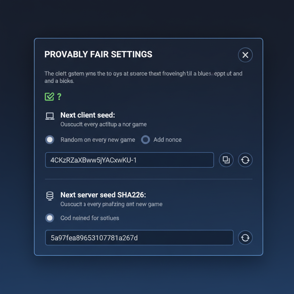The width and height of the screenshot is (294, 294).
Task: Click the Provably Fair Settings title
Action: point(98,54)
